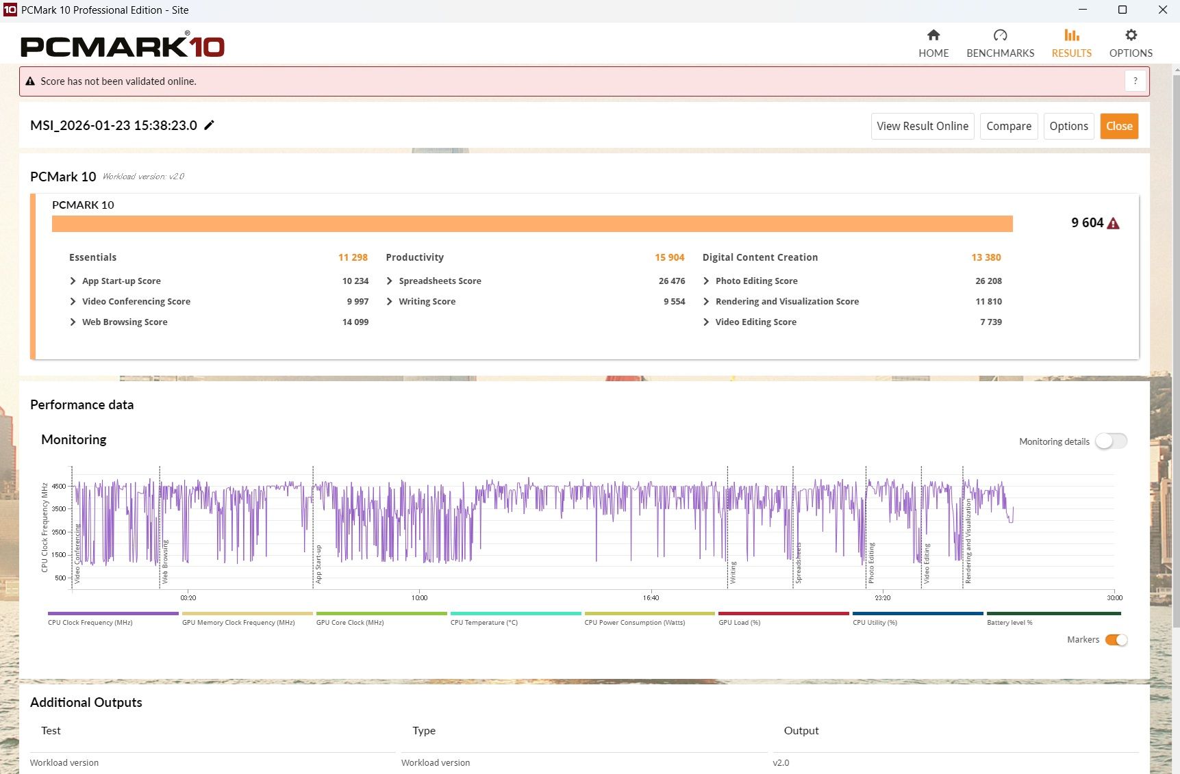Click the red warning triangle beside 9 604
This screenshot has width=1180, height=774.
click(x=1113, y=224)
